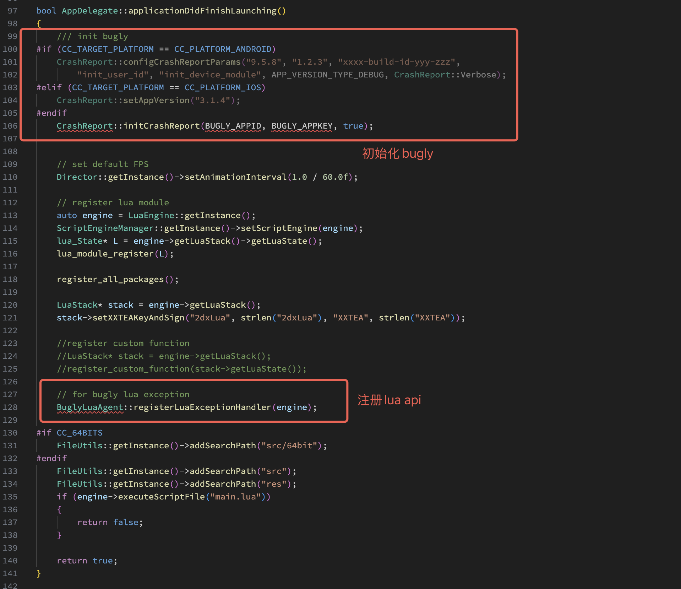Click setXXTEAKeyAndSign method on line 121
The width and height of the screenshot is (681, 589).
138,318
